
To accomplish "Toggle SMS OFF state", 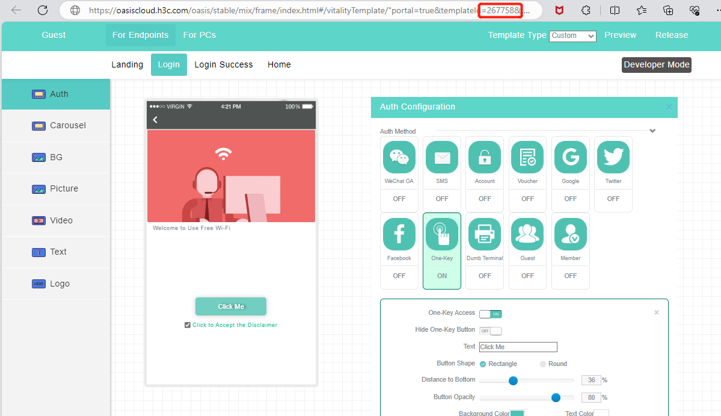I will [442, 199].
